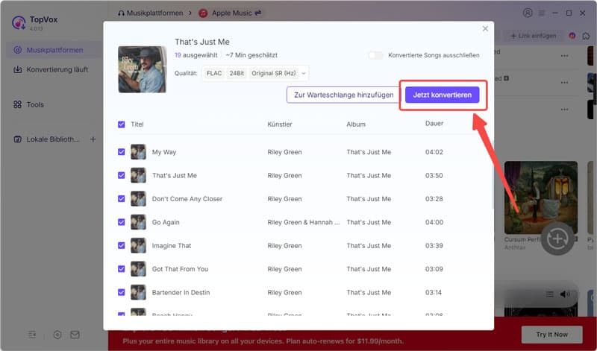Screen dimensions: 597x351
Task: Uncheck Got That From You
Action: (x=122, y=269)
